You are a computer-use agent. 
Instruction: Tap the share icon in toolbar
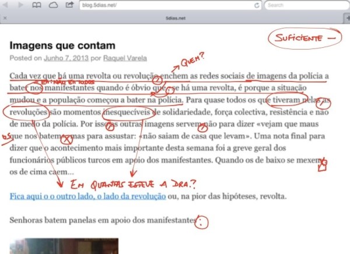69,5
